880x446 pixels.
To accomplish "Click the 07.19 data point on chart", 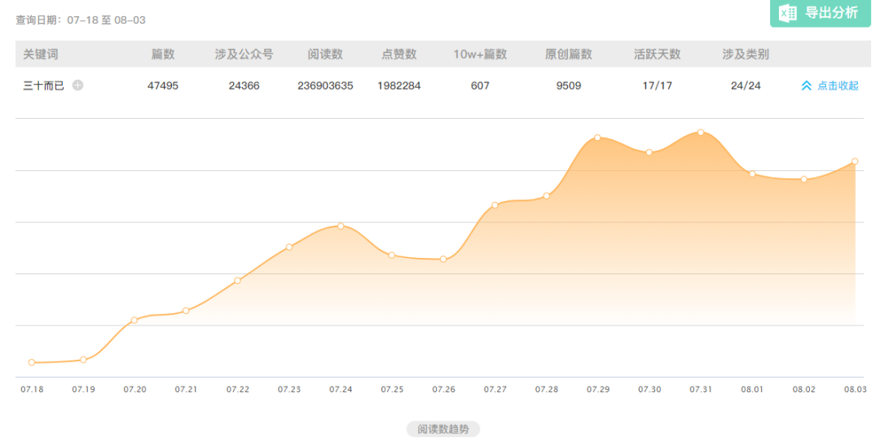I will point(84,360).
